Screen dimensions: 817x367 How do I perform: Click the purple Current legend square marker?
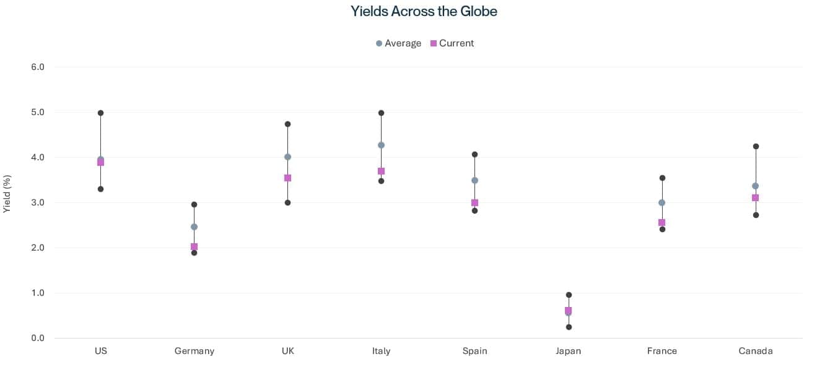pyautogui.click(x=434, y=43)
